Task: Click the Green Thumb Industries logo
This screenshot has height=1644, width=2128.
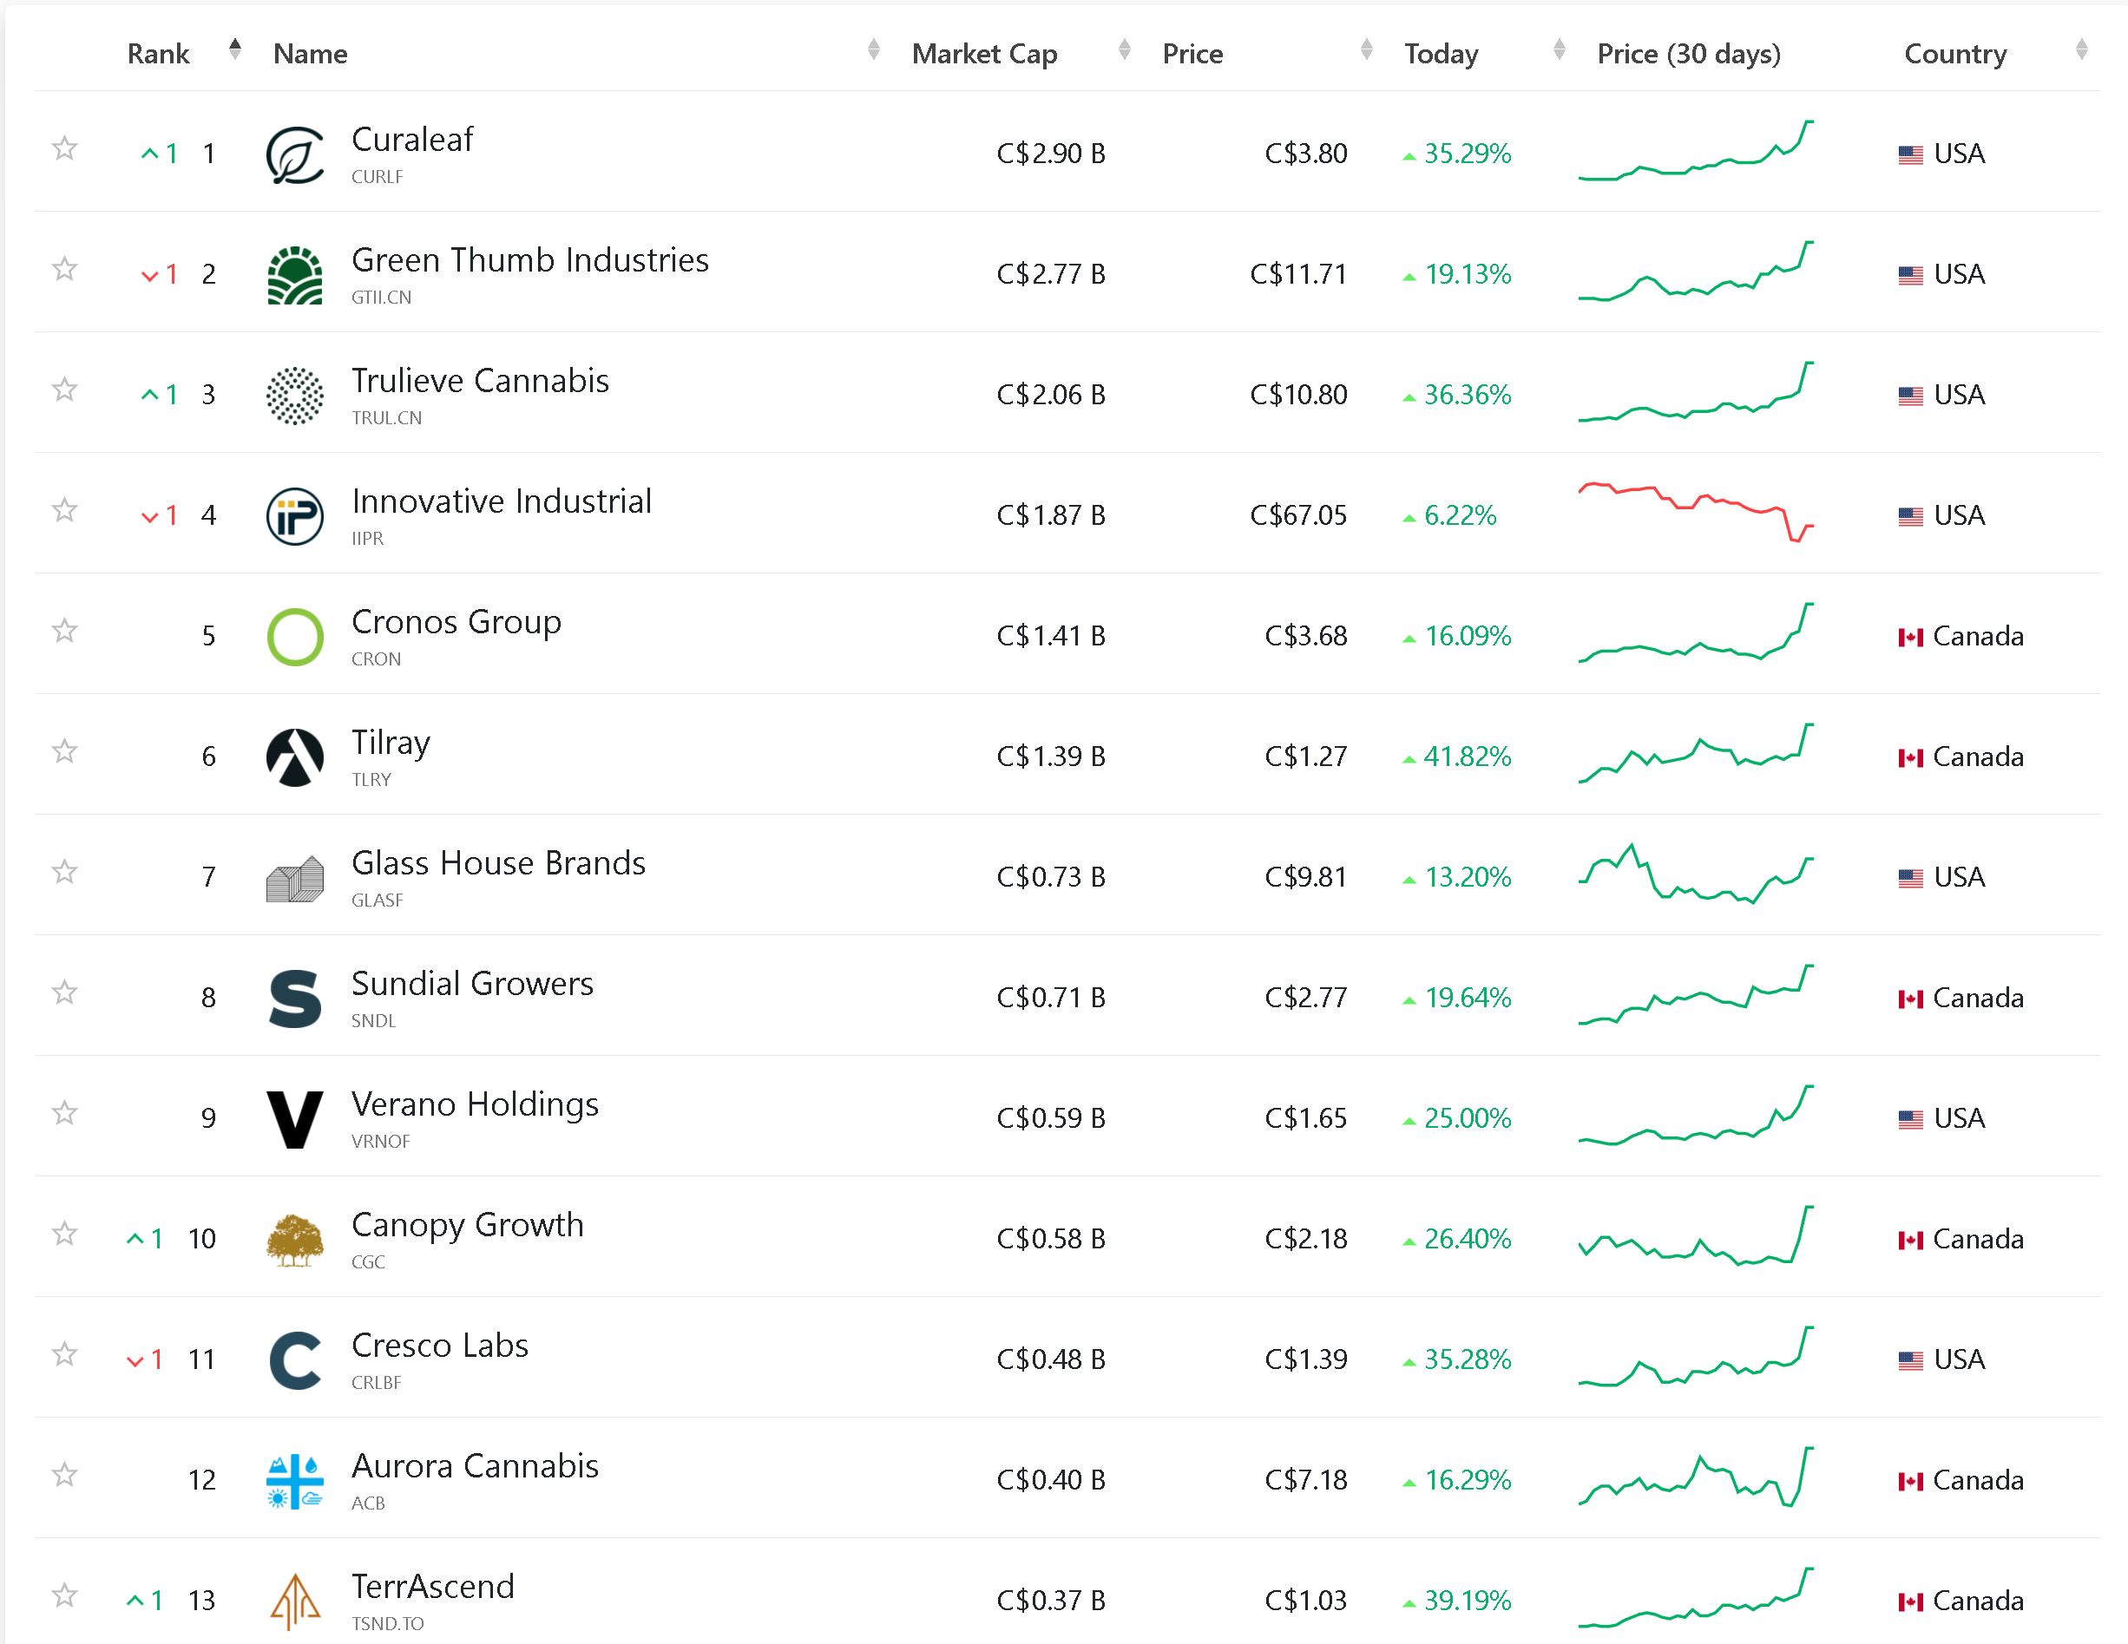Action: click(x=294, y=276)
